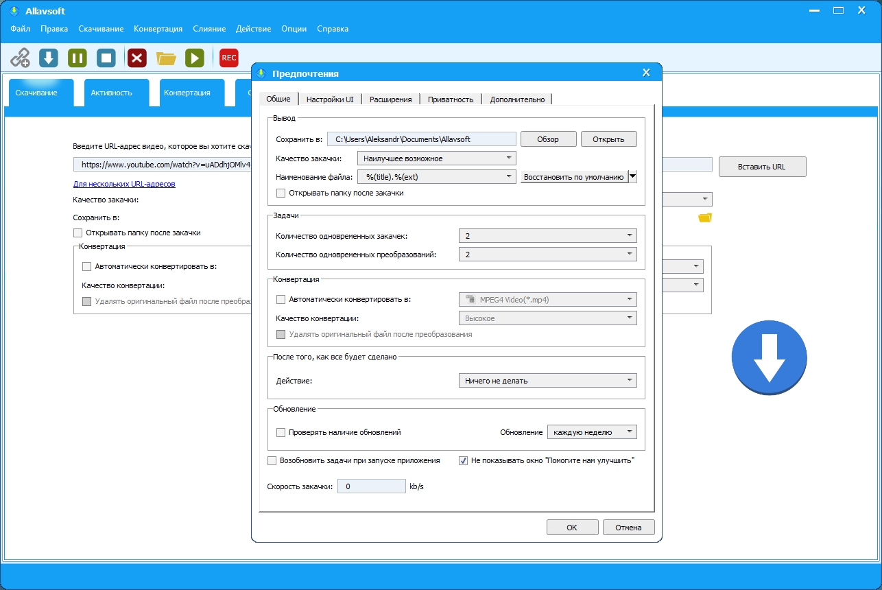Check 'Удалять оригинальный файл после преобразования' in the dialog
The width and height of the screenshot is (882, 590).
tap(281, 334)
